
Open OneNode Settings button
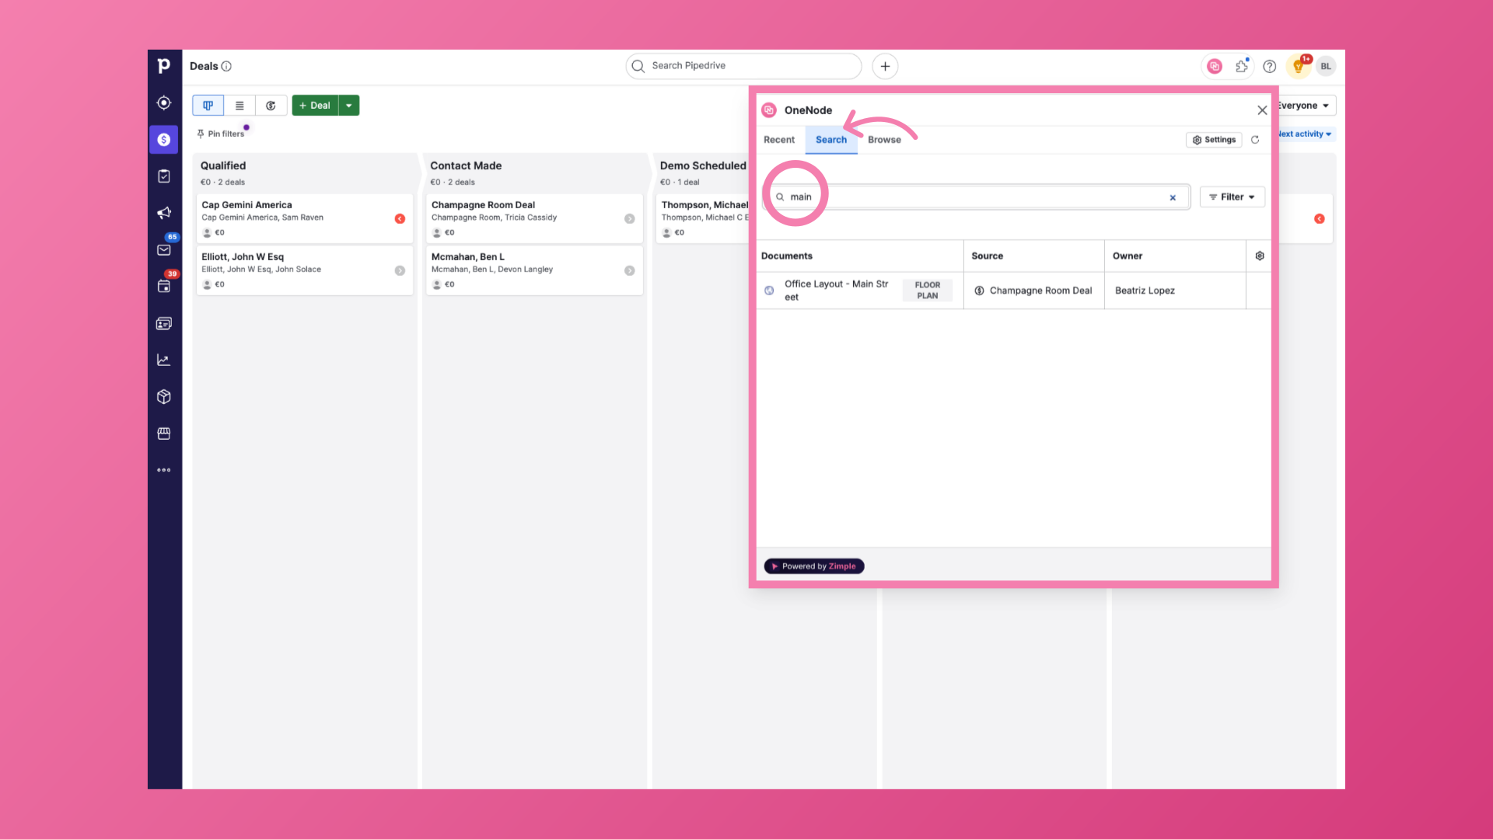1214,140
